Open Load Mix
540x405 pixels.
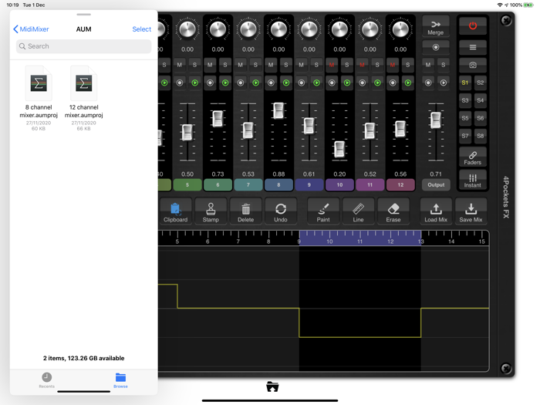(x=436, y=211)
